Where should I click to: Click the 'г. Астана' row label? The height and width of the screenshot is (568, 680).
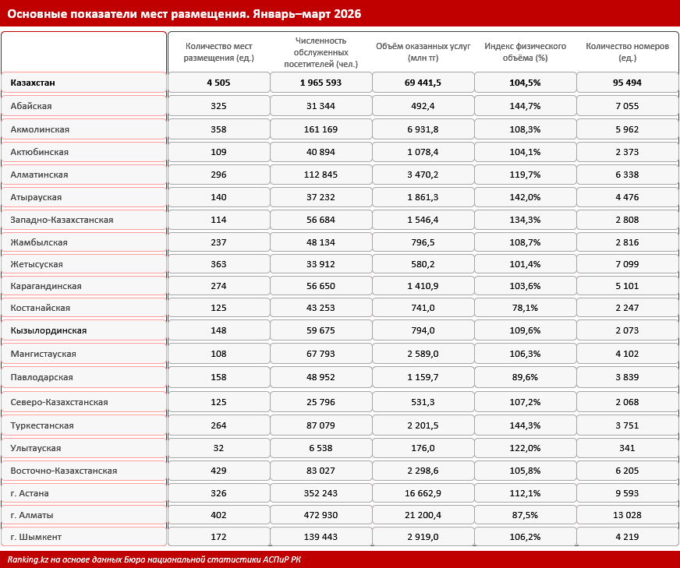pos(30,493)
